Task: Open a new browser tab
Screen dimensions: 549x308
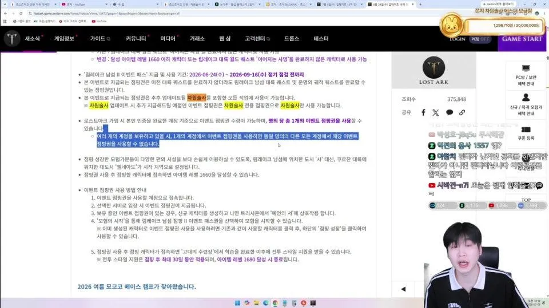Action: pyautogui.click(x=420, y=5)
